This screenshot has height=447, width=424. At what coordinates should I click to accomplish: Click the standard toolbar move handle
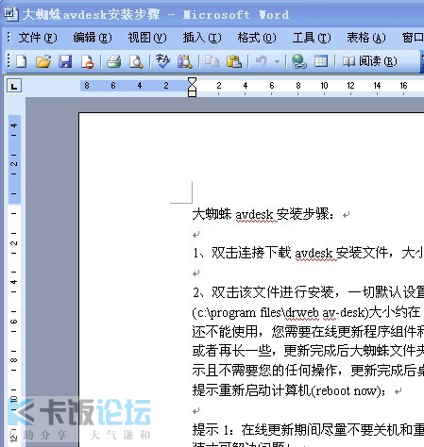click(x=8, y=61)
